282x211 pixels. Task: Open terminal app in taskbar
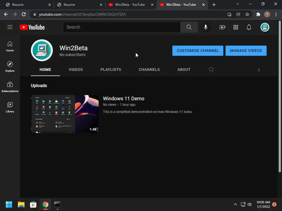point(57,204)
